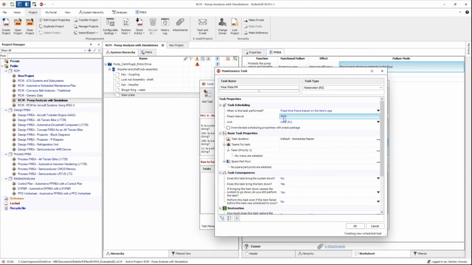Open the File menu

[4, 12]
